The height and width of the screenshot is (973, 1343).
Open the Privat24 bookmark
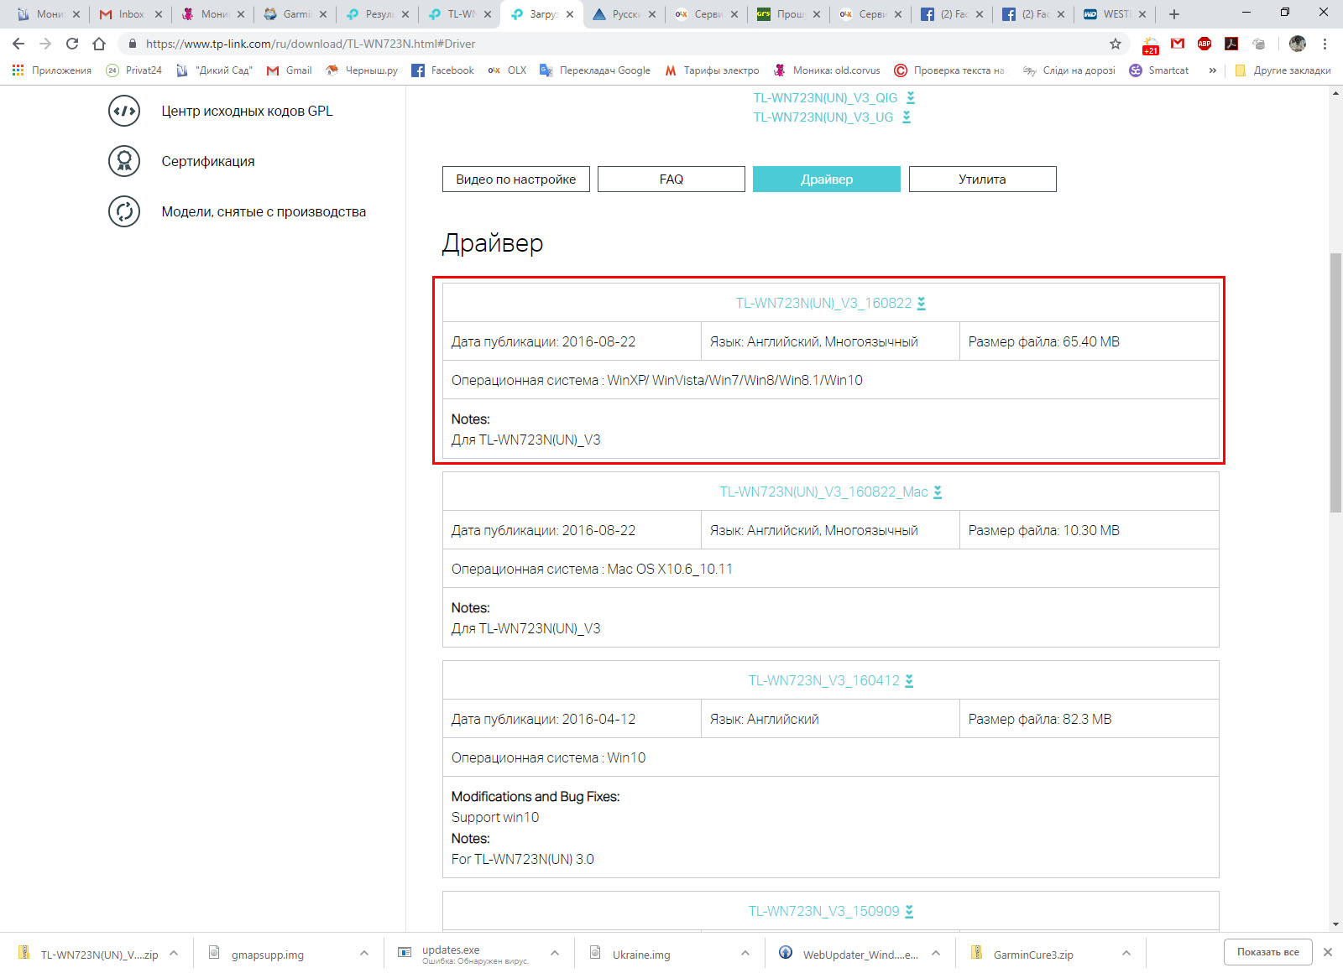pyautogui.click(x=134, y=70)
